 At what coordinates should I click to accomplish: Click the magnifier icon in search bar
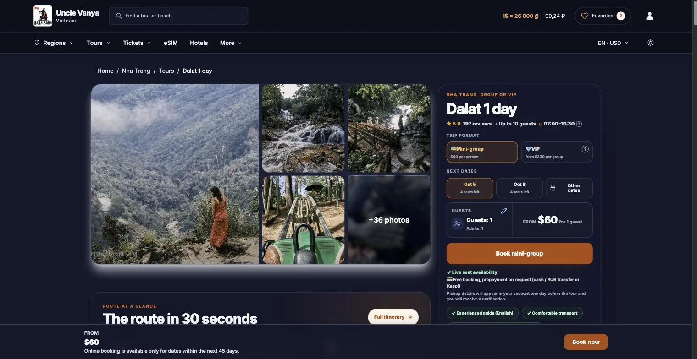(119, 16)
